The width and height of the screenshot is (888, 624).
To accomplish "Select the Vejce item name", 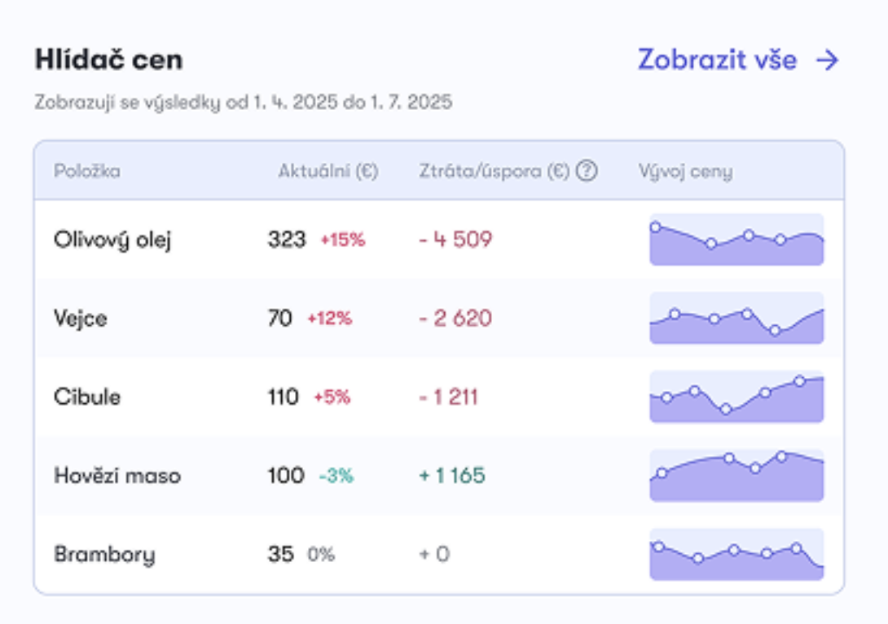I will (81, 319).
